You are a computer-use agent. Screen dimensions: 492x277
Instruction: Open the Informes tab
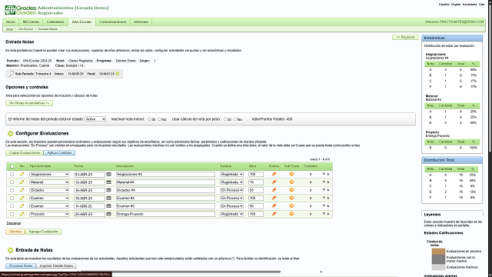(141, 22)
